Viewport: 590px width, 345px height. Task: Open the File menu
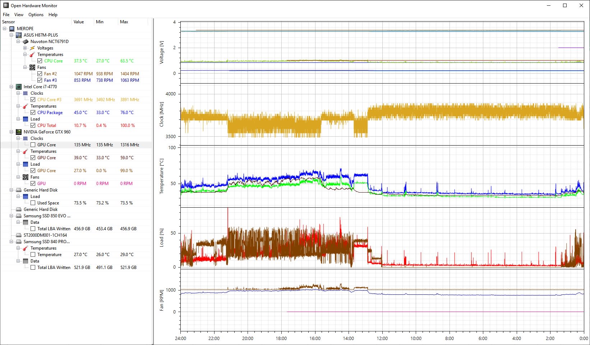(x=6, y=15)
